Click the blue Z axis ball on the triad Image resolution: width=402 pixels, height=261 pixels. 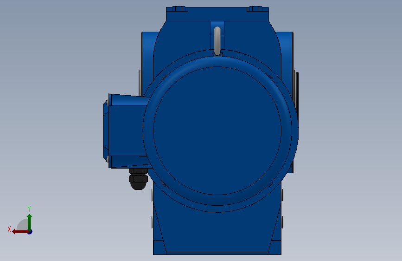pyautogui.click(x=30, y=232)
